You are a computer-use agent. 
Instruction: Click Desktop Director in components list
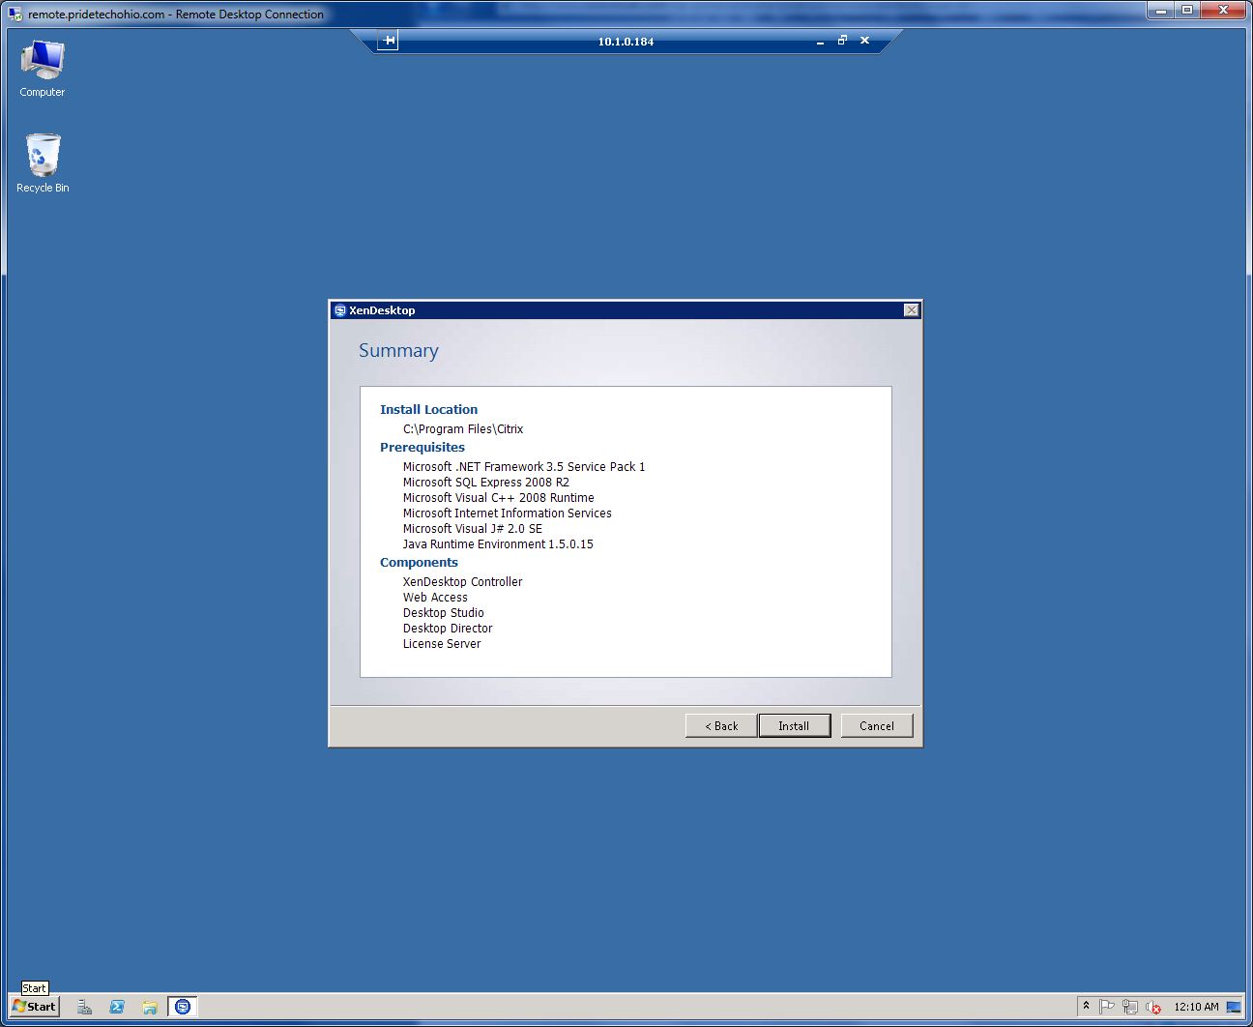(x=448, y=629)
